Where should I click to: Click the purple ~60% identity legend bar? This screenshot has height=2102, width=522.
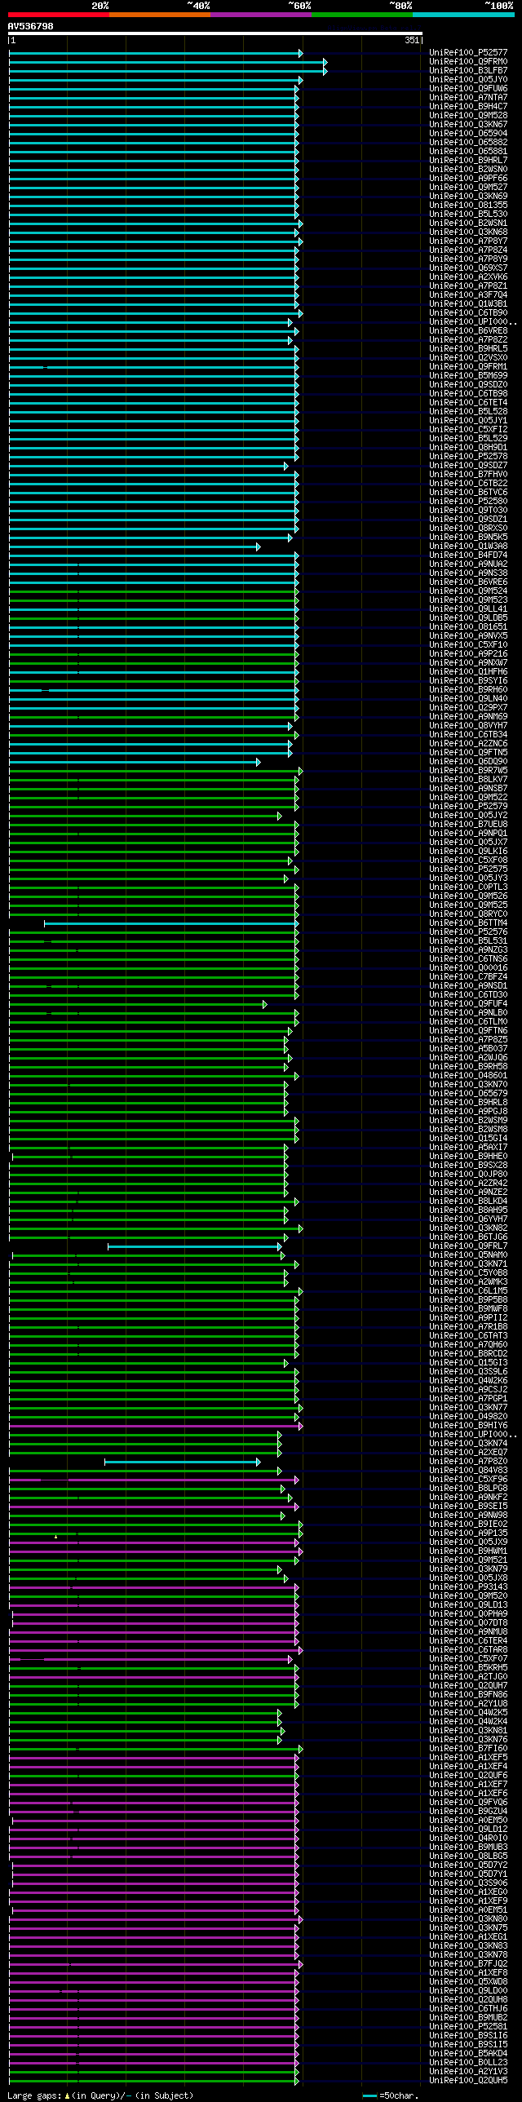coord(261,15)
